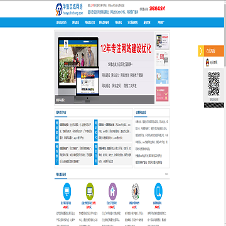226x226 pixels.
Task: Open the bottom-right blue vertical service label
Action: 96,154
